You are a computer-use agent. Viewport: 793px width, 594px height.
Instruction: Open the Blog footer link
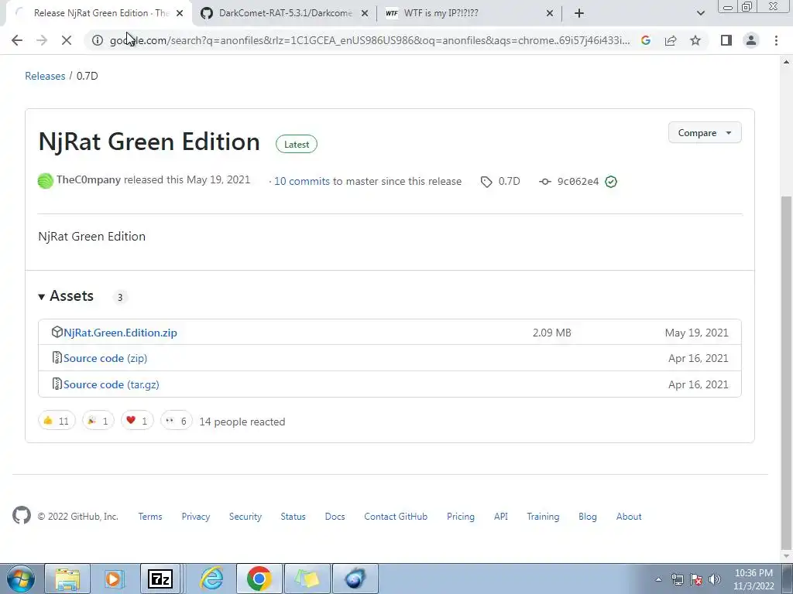[588, 517]
